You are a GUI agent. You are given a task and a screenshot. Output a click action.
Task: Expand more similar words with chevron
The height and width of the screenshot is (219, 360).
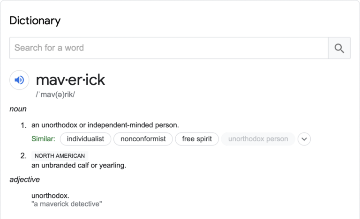click(x=304, y=139)
